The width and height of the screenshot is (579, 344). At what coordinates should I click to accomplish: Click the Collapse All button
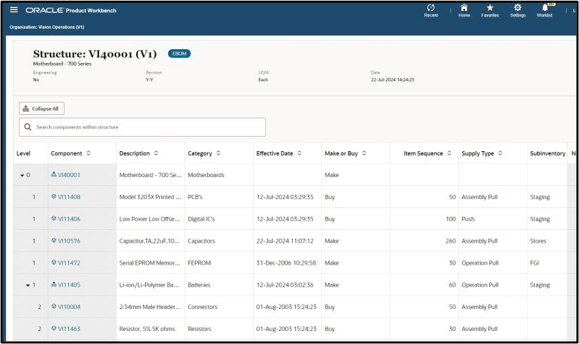coord(42,109)
